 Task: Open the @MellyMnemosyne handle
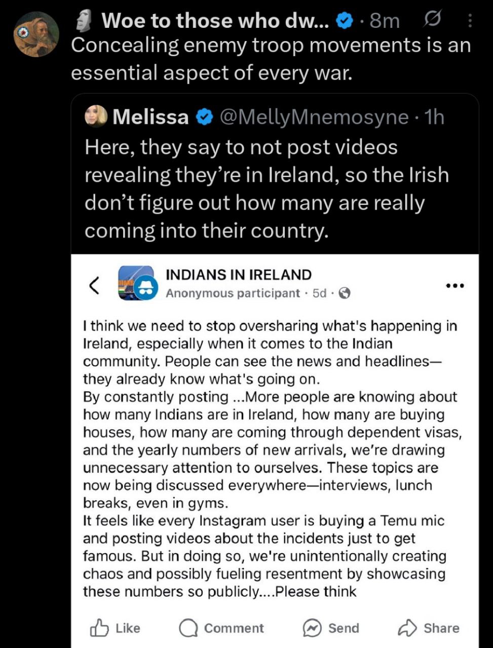[314, 117]
